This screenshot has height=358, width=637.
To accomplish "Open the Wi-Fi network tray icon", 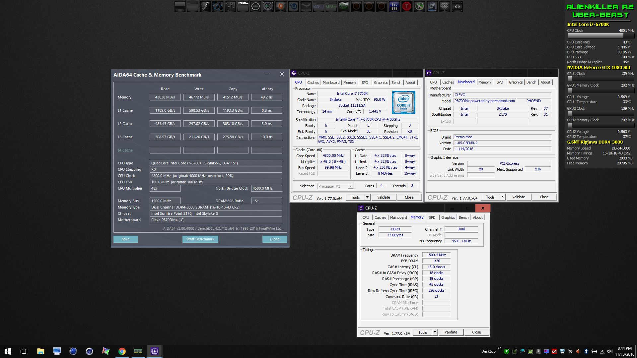I will tap(602, 352).
